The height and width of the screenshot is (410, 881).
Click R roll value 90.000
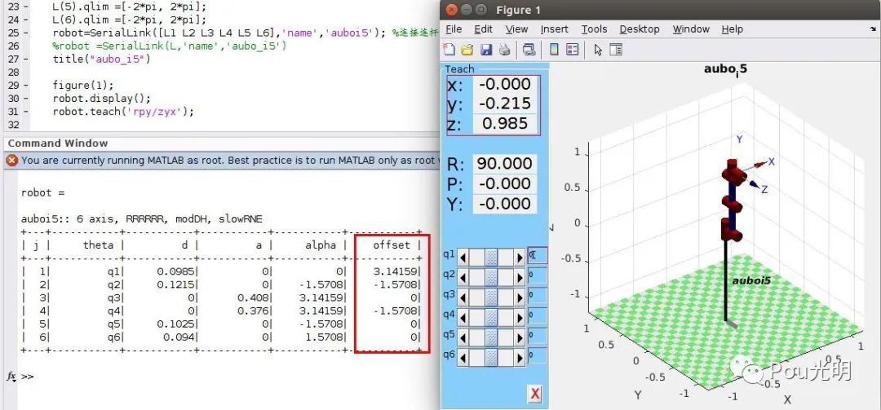[x=505, y=164]
